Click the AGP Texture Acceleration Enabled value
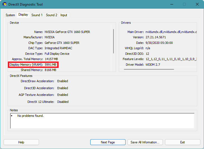 click(62, 95)
